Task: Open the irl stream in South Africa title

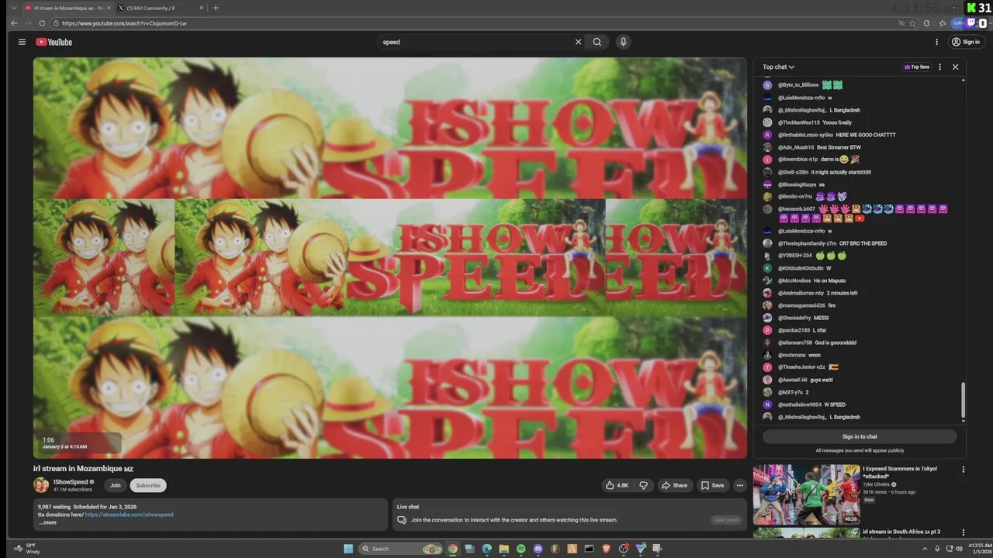Action: 901,532
